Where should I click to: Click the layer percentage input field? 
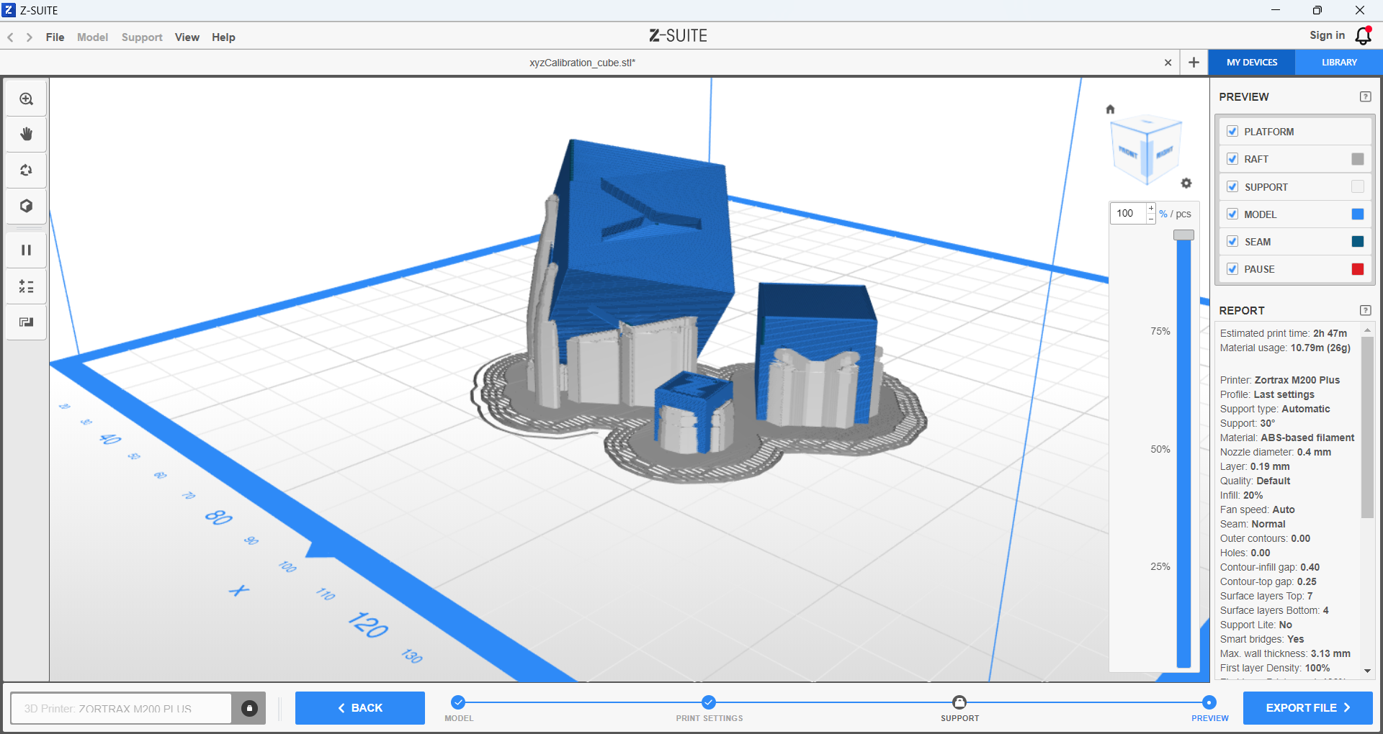(1128, 214)
